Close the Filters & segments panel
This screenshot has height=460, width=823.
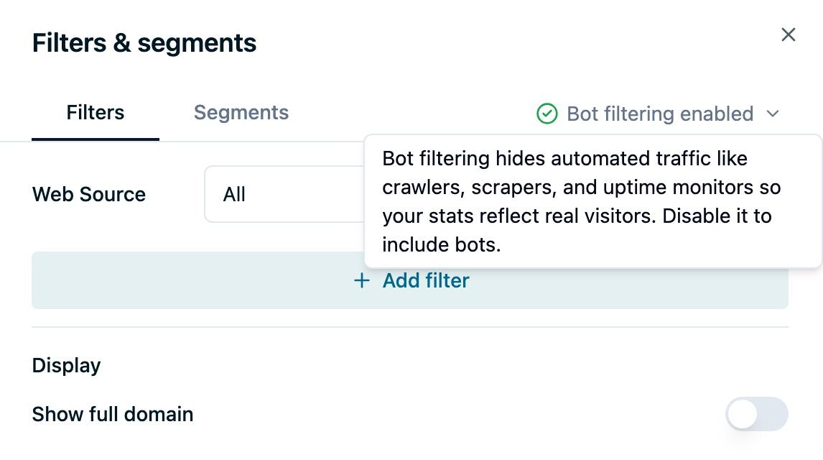tap(788, 34)
